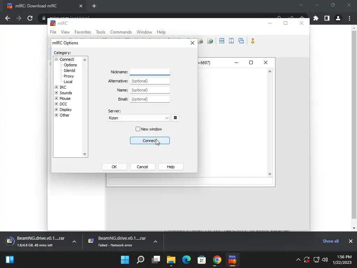
Task: Open the Commands menu in mIRC
Action: (x=121, y=32)
